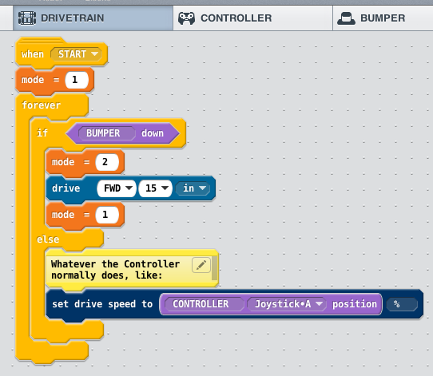Change drive direction FWD dropdown
The height and width of the screenshot is (376, 433).
tap(117, 188)
